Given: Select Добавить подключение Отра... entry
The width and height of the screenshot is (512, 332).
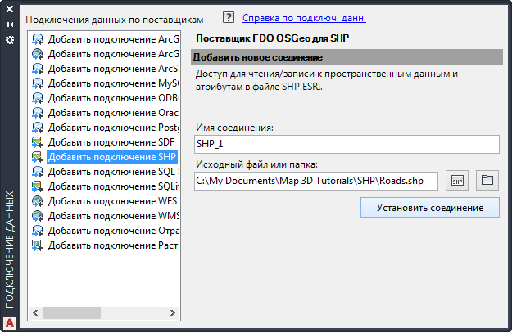Looking at the screenshot, I should tap(114, 231).
